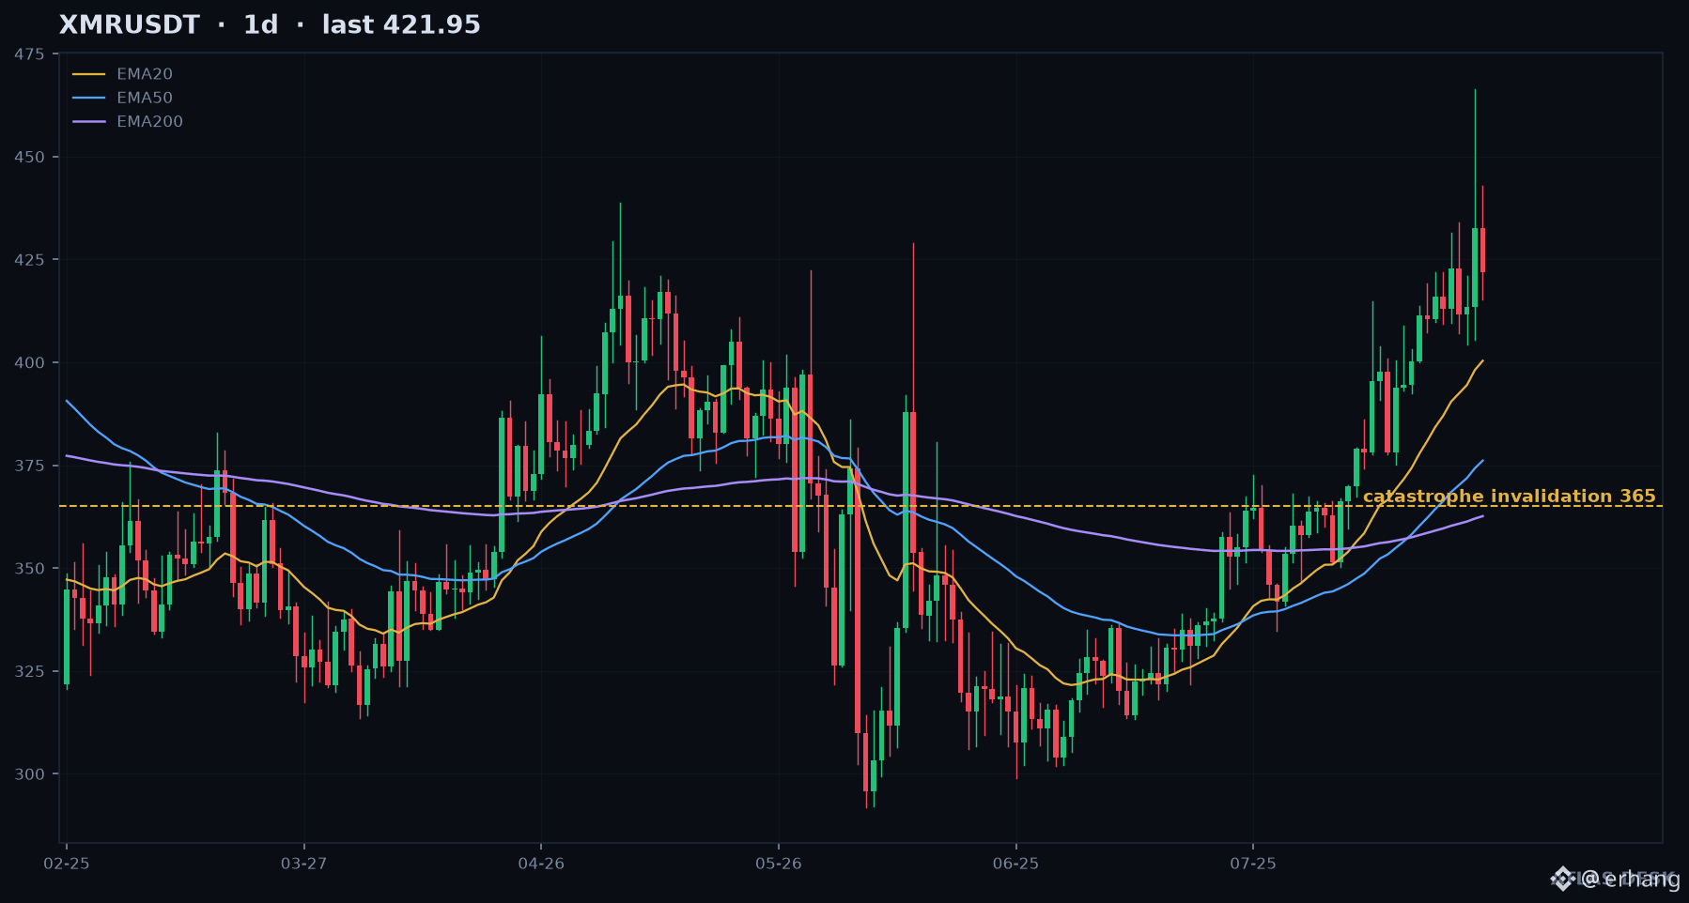Click the 07-25 date axis label

click(x=1253, y=864)
